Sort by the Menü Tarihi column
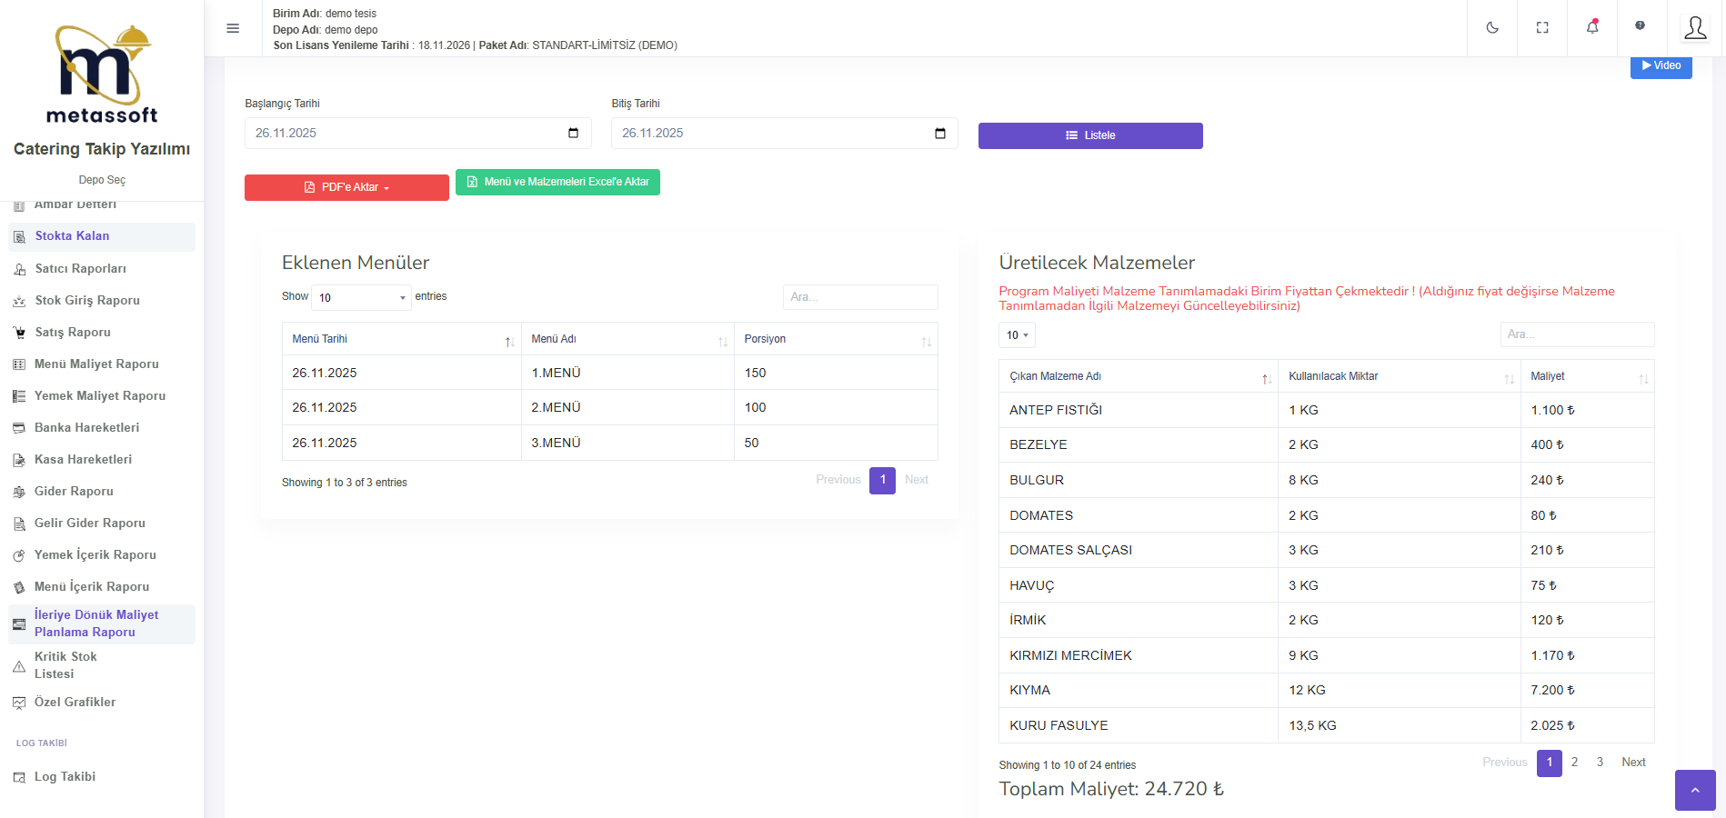 coord(401,339)
